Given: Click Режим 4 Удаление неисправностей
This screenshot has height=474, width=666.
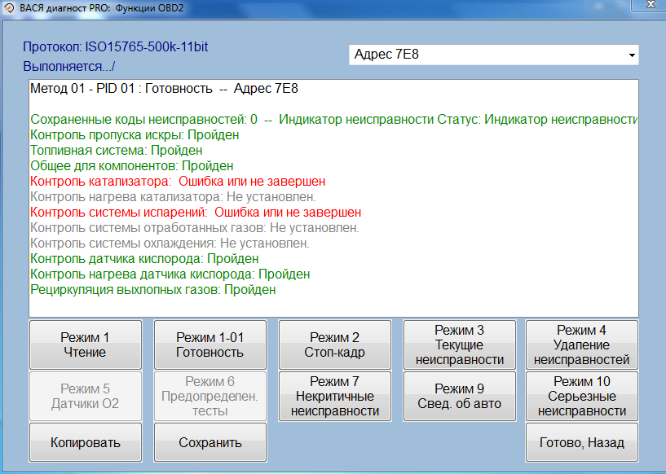Looking at the screenshot, I should click(581, 345).
